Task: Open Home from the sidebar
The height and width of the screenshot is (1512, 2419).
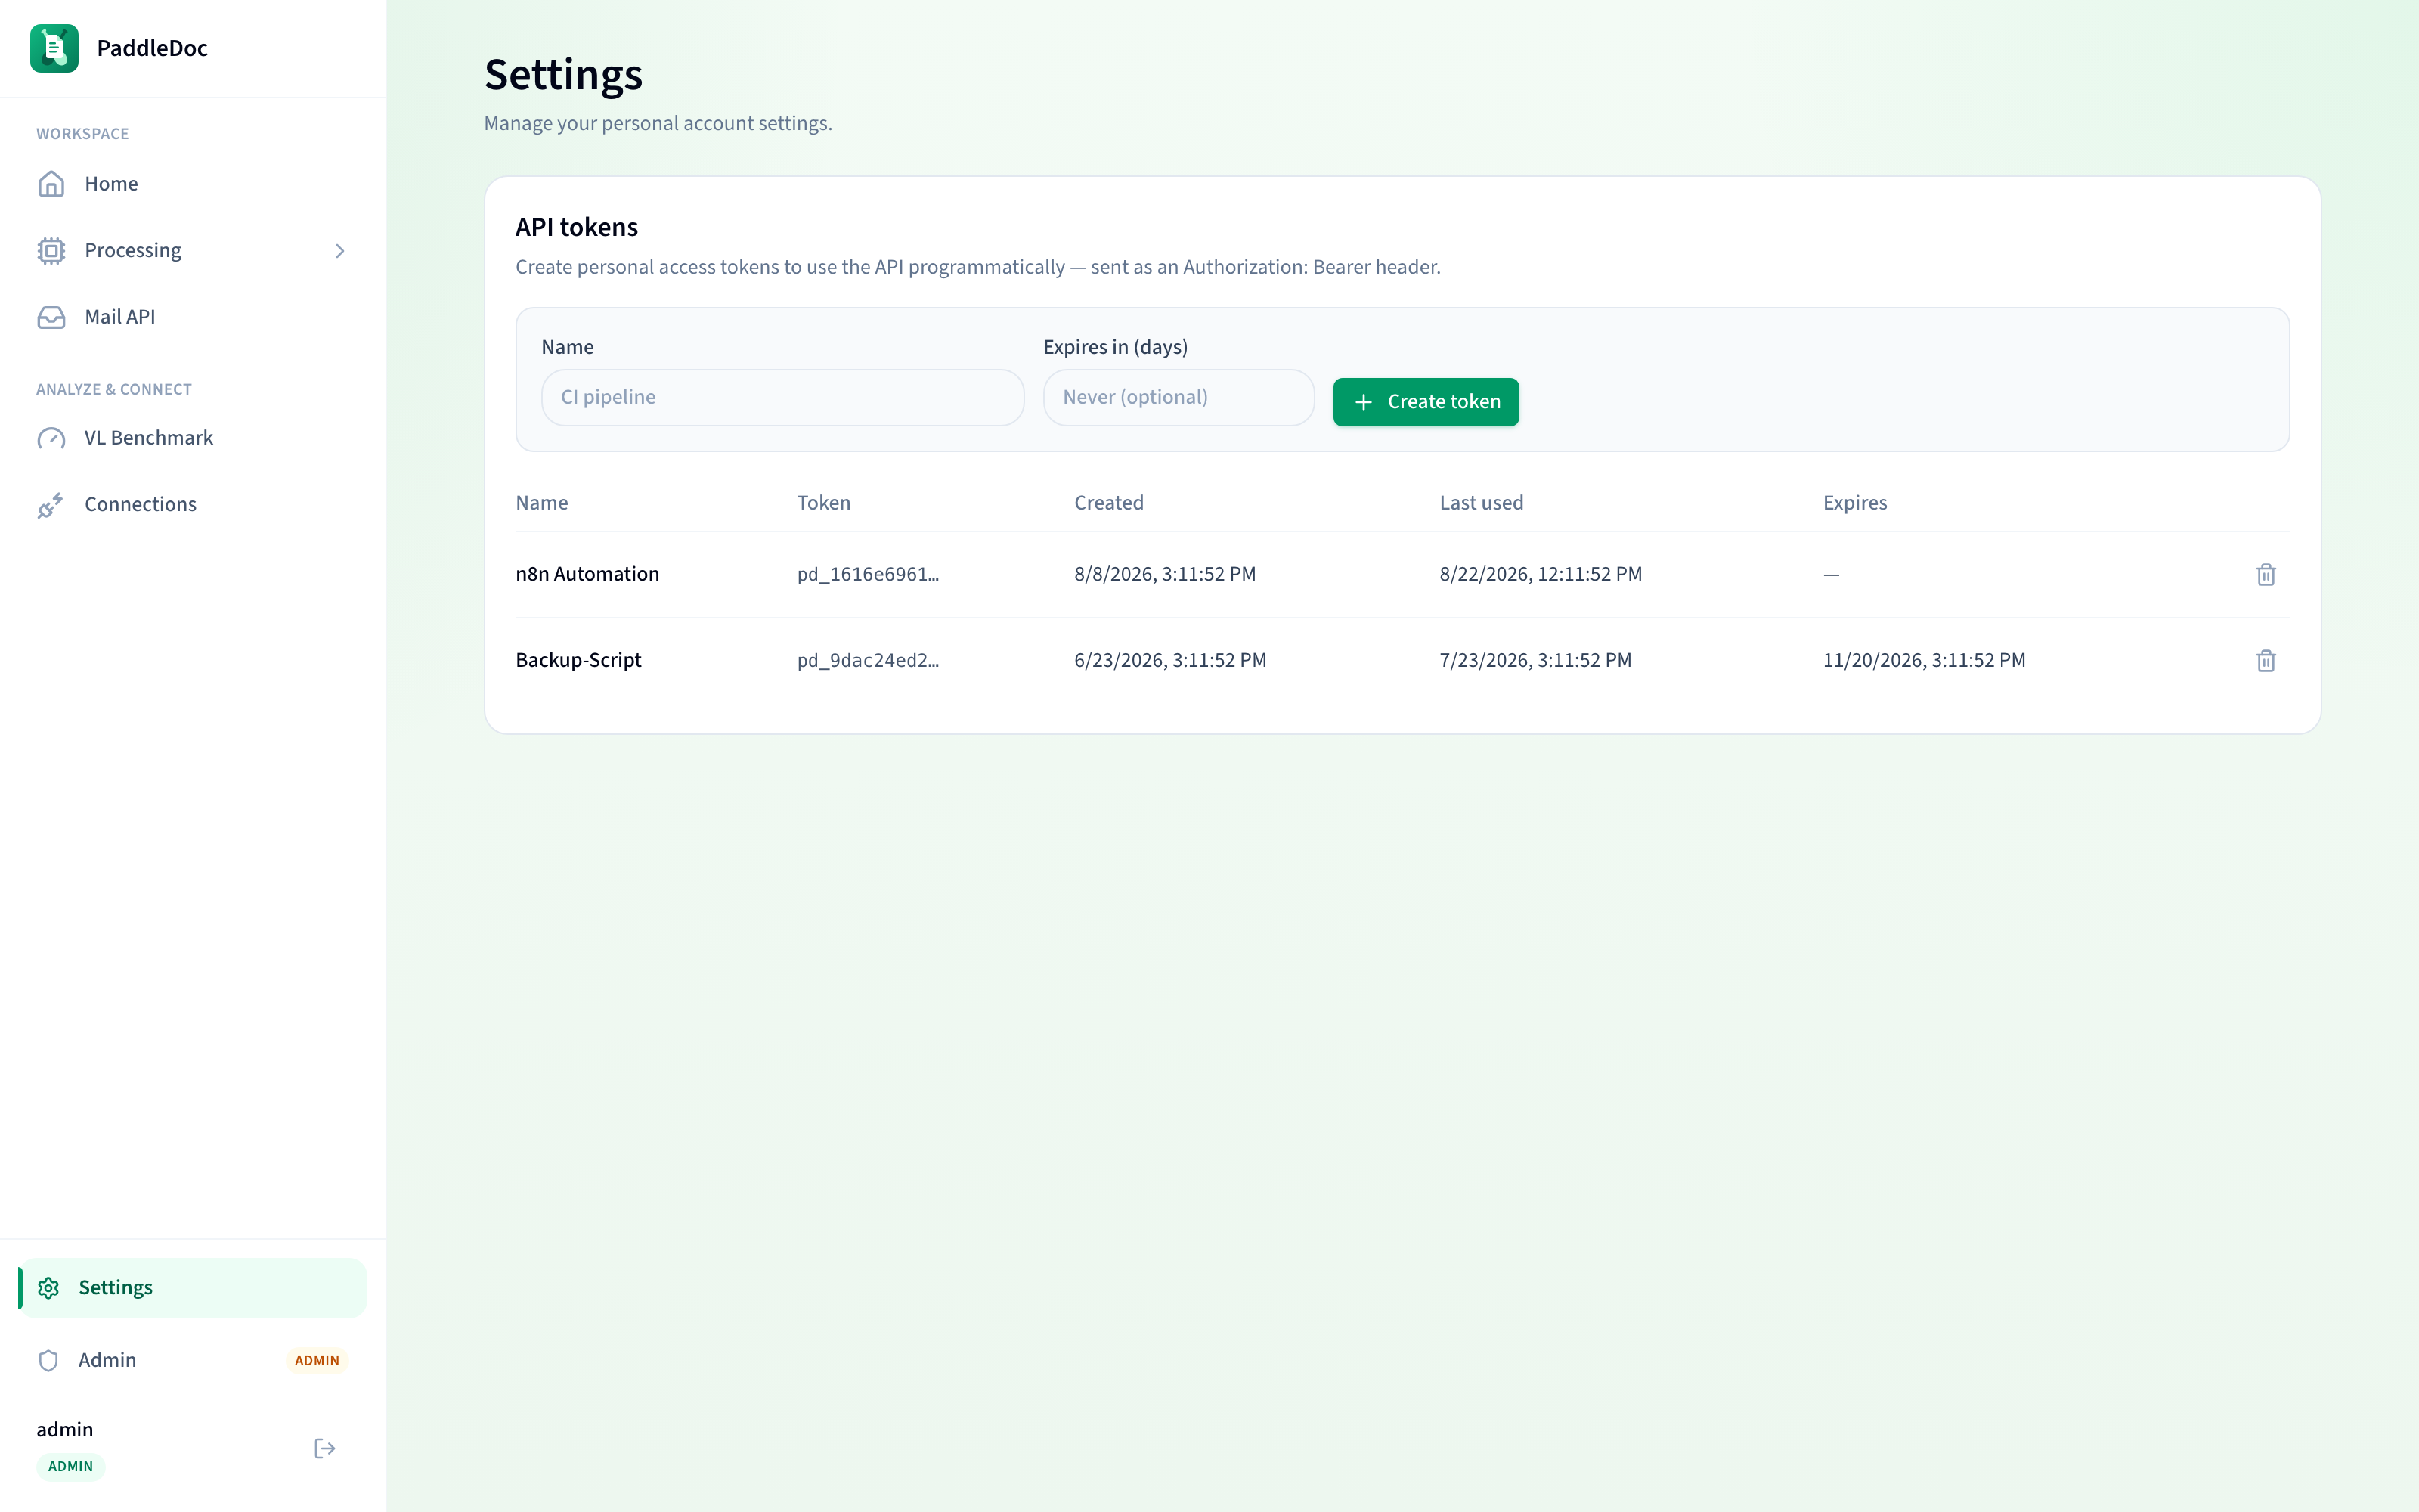Action: coord(192,184)
